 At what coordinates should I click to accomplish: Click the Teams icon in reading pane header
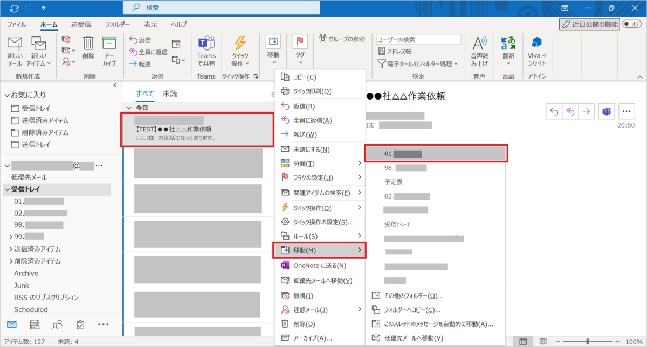(x=606, y=111)
